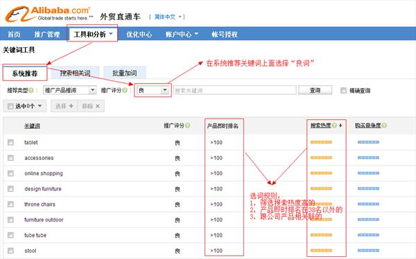Click help icon next to 搜索热度 header
Screen dimensions: 416x259
click(x=334, y=125)
